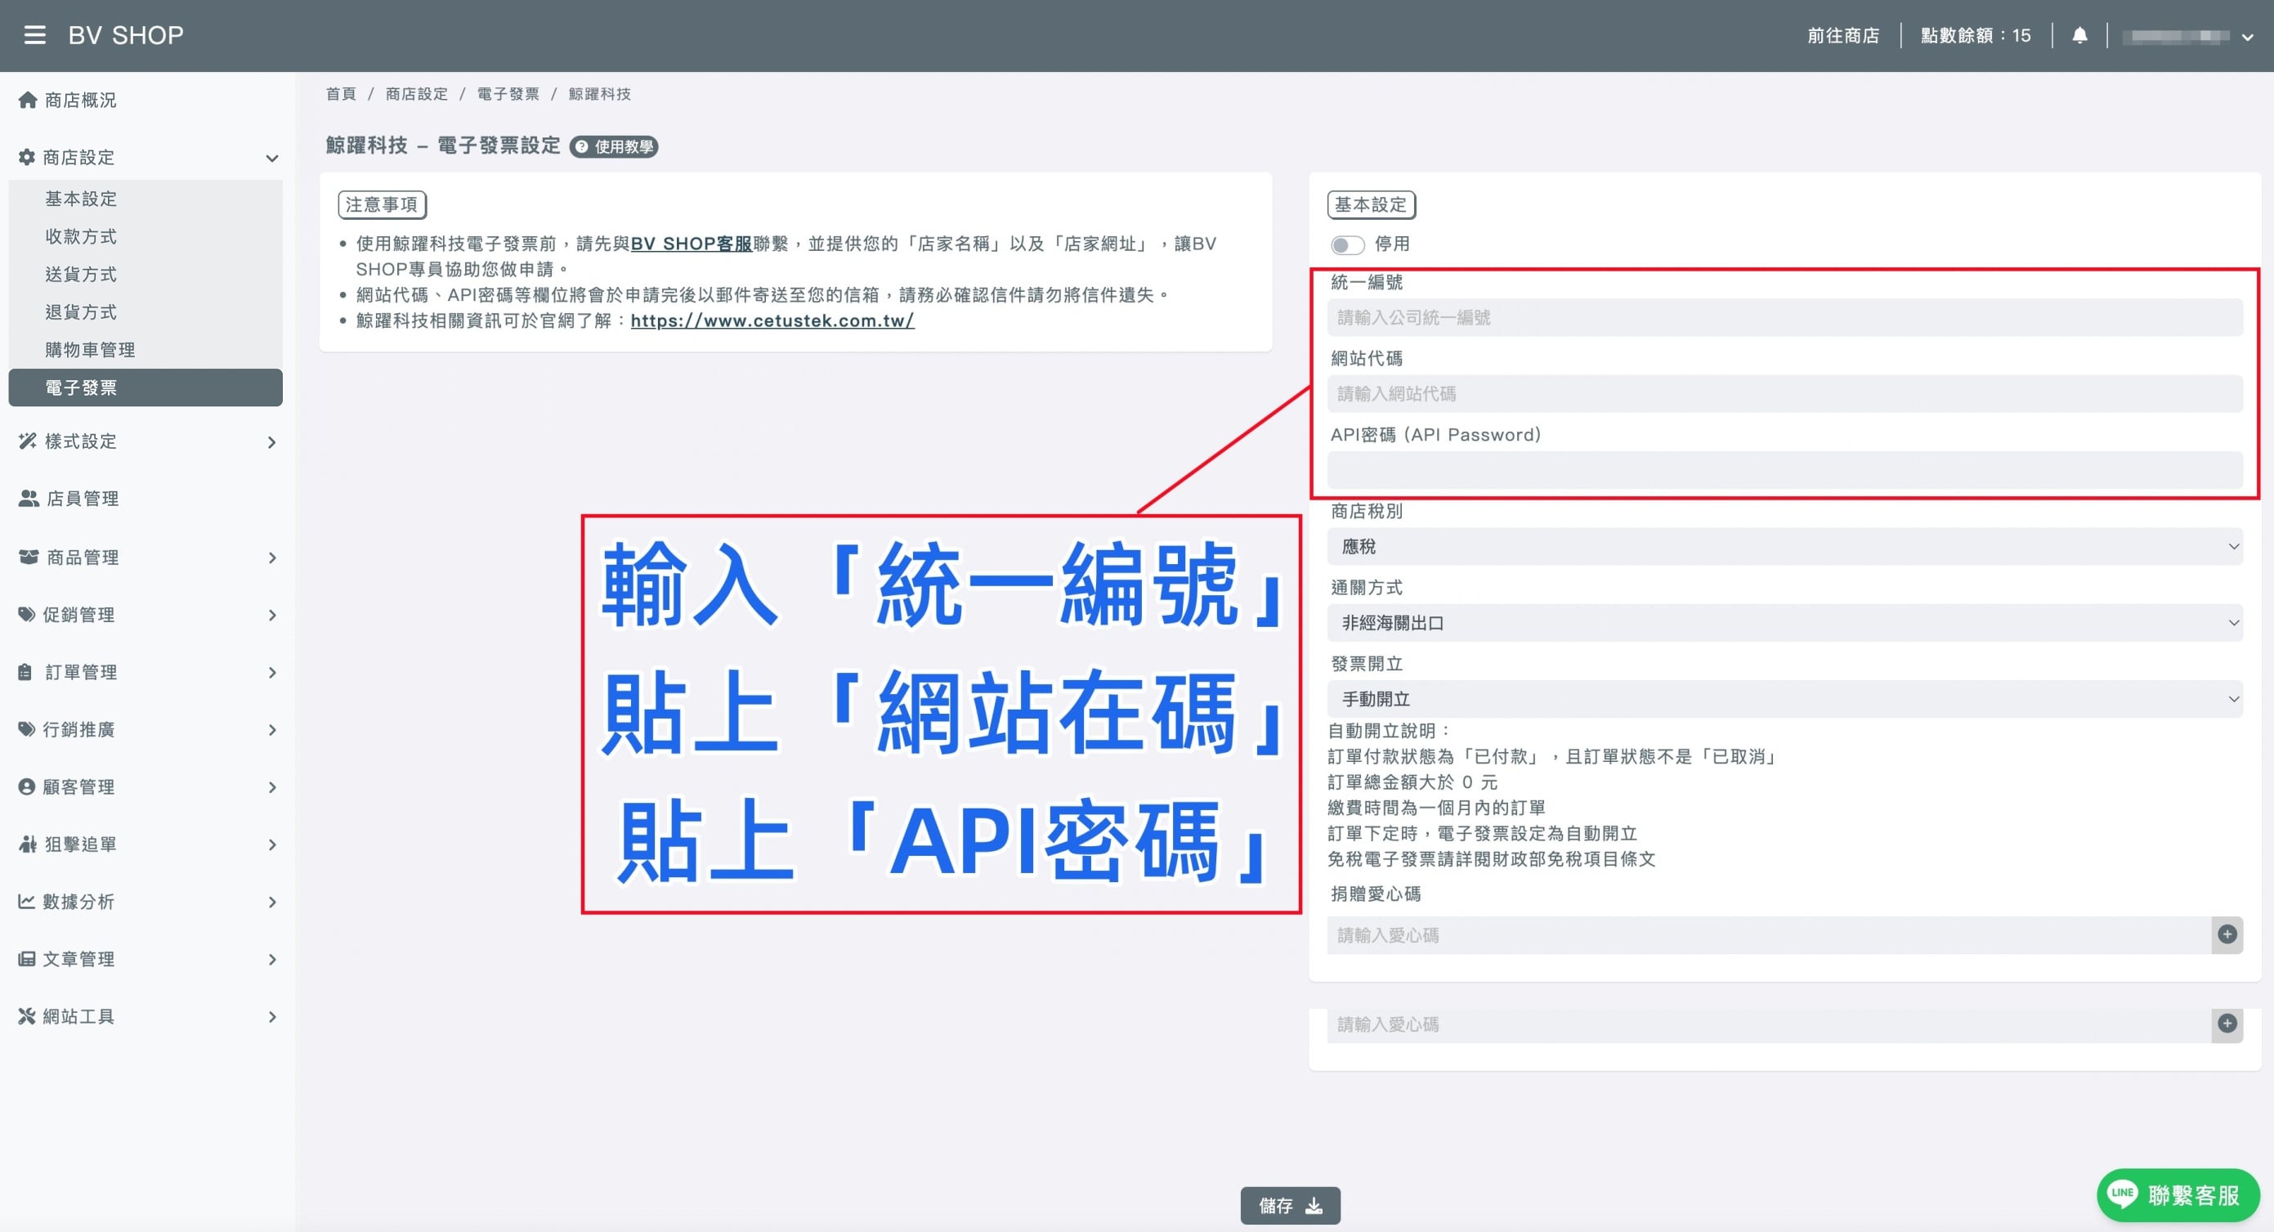Click the API密碼 input field
2274x1232 pixels.
(x=1785, y=470)
